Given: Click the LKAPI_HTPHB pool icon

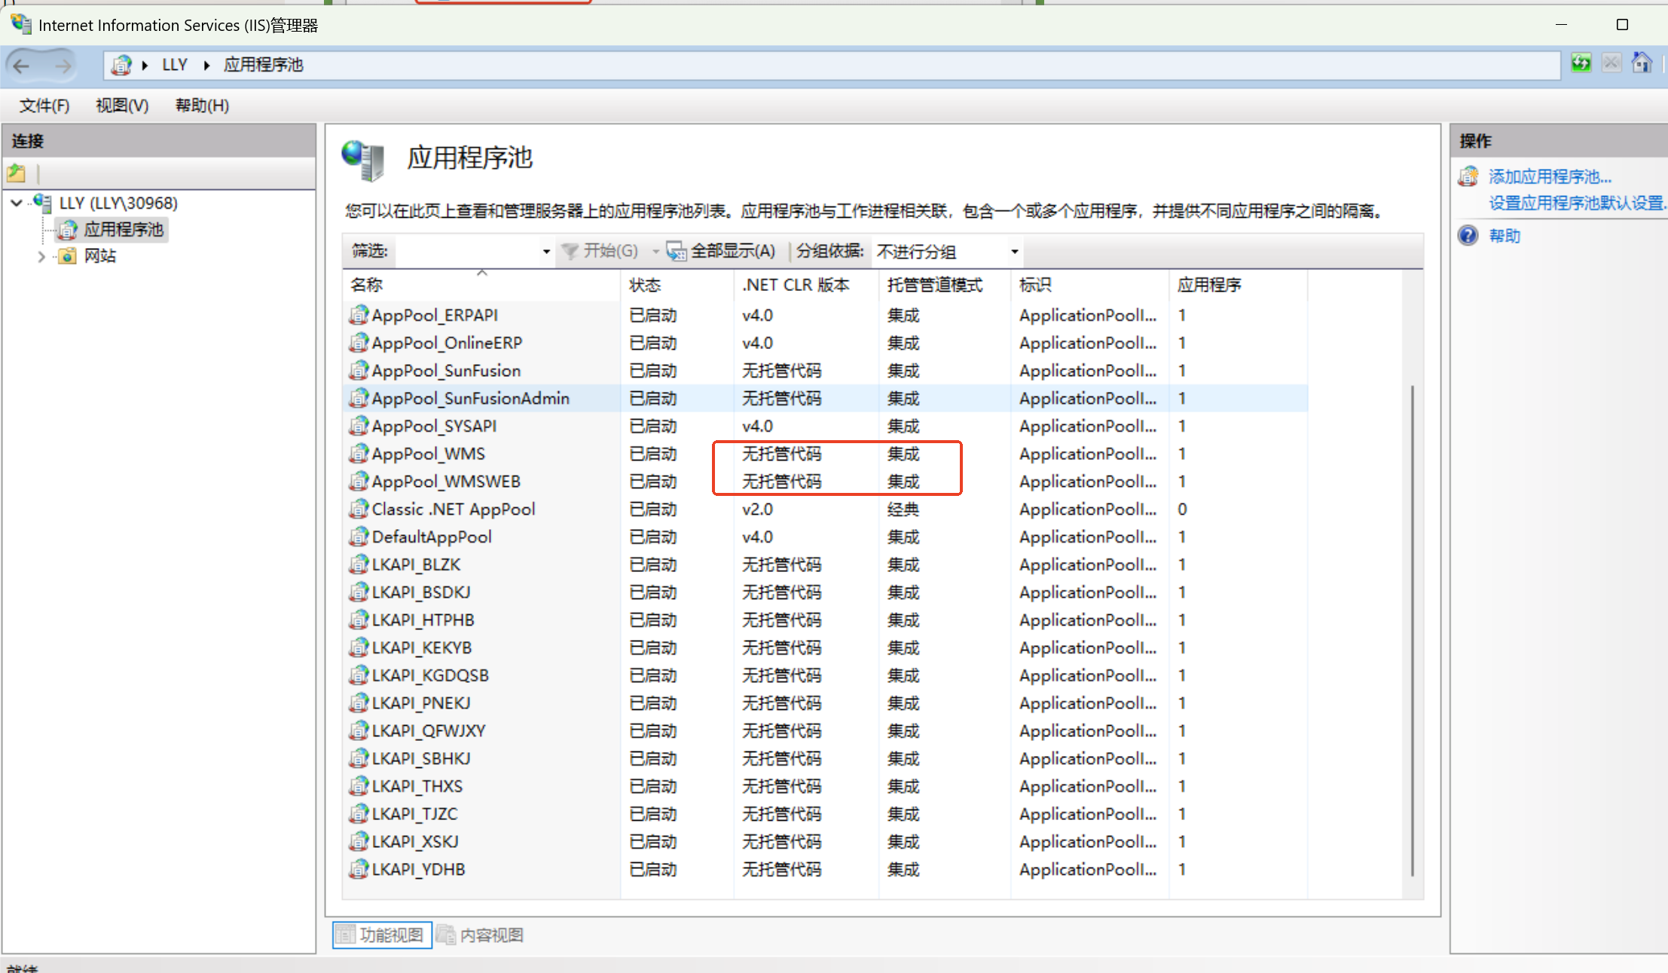Looking at the screenshot, I should [x=359, y=620].
